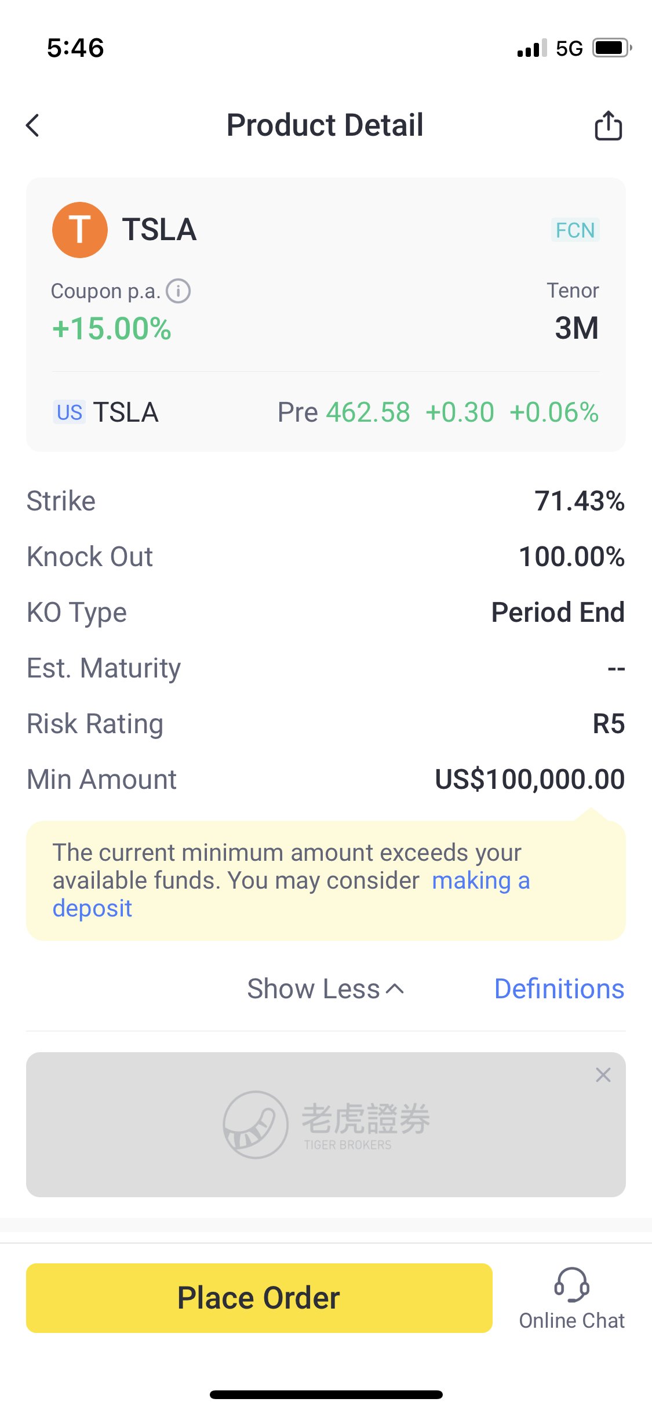Follow the making a deposit link
Screen dimensions: 652x1413
[481, 881]
